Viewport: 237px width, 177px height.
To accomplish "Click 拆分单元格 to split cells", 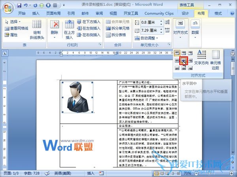I will [118, 28].
